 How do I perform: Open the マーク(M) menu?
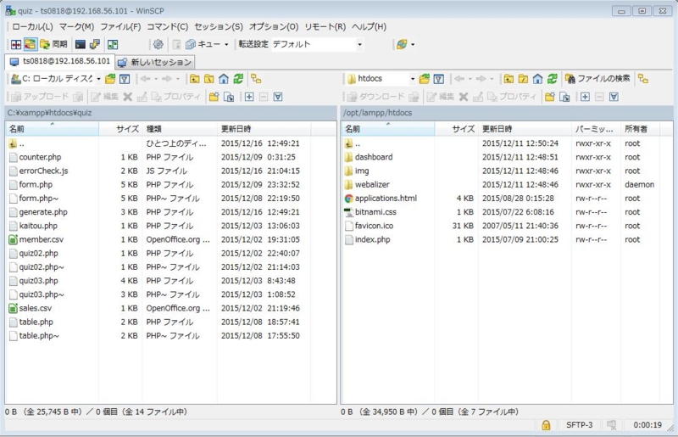(76, 27)
